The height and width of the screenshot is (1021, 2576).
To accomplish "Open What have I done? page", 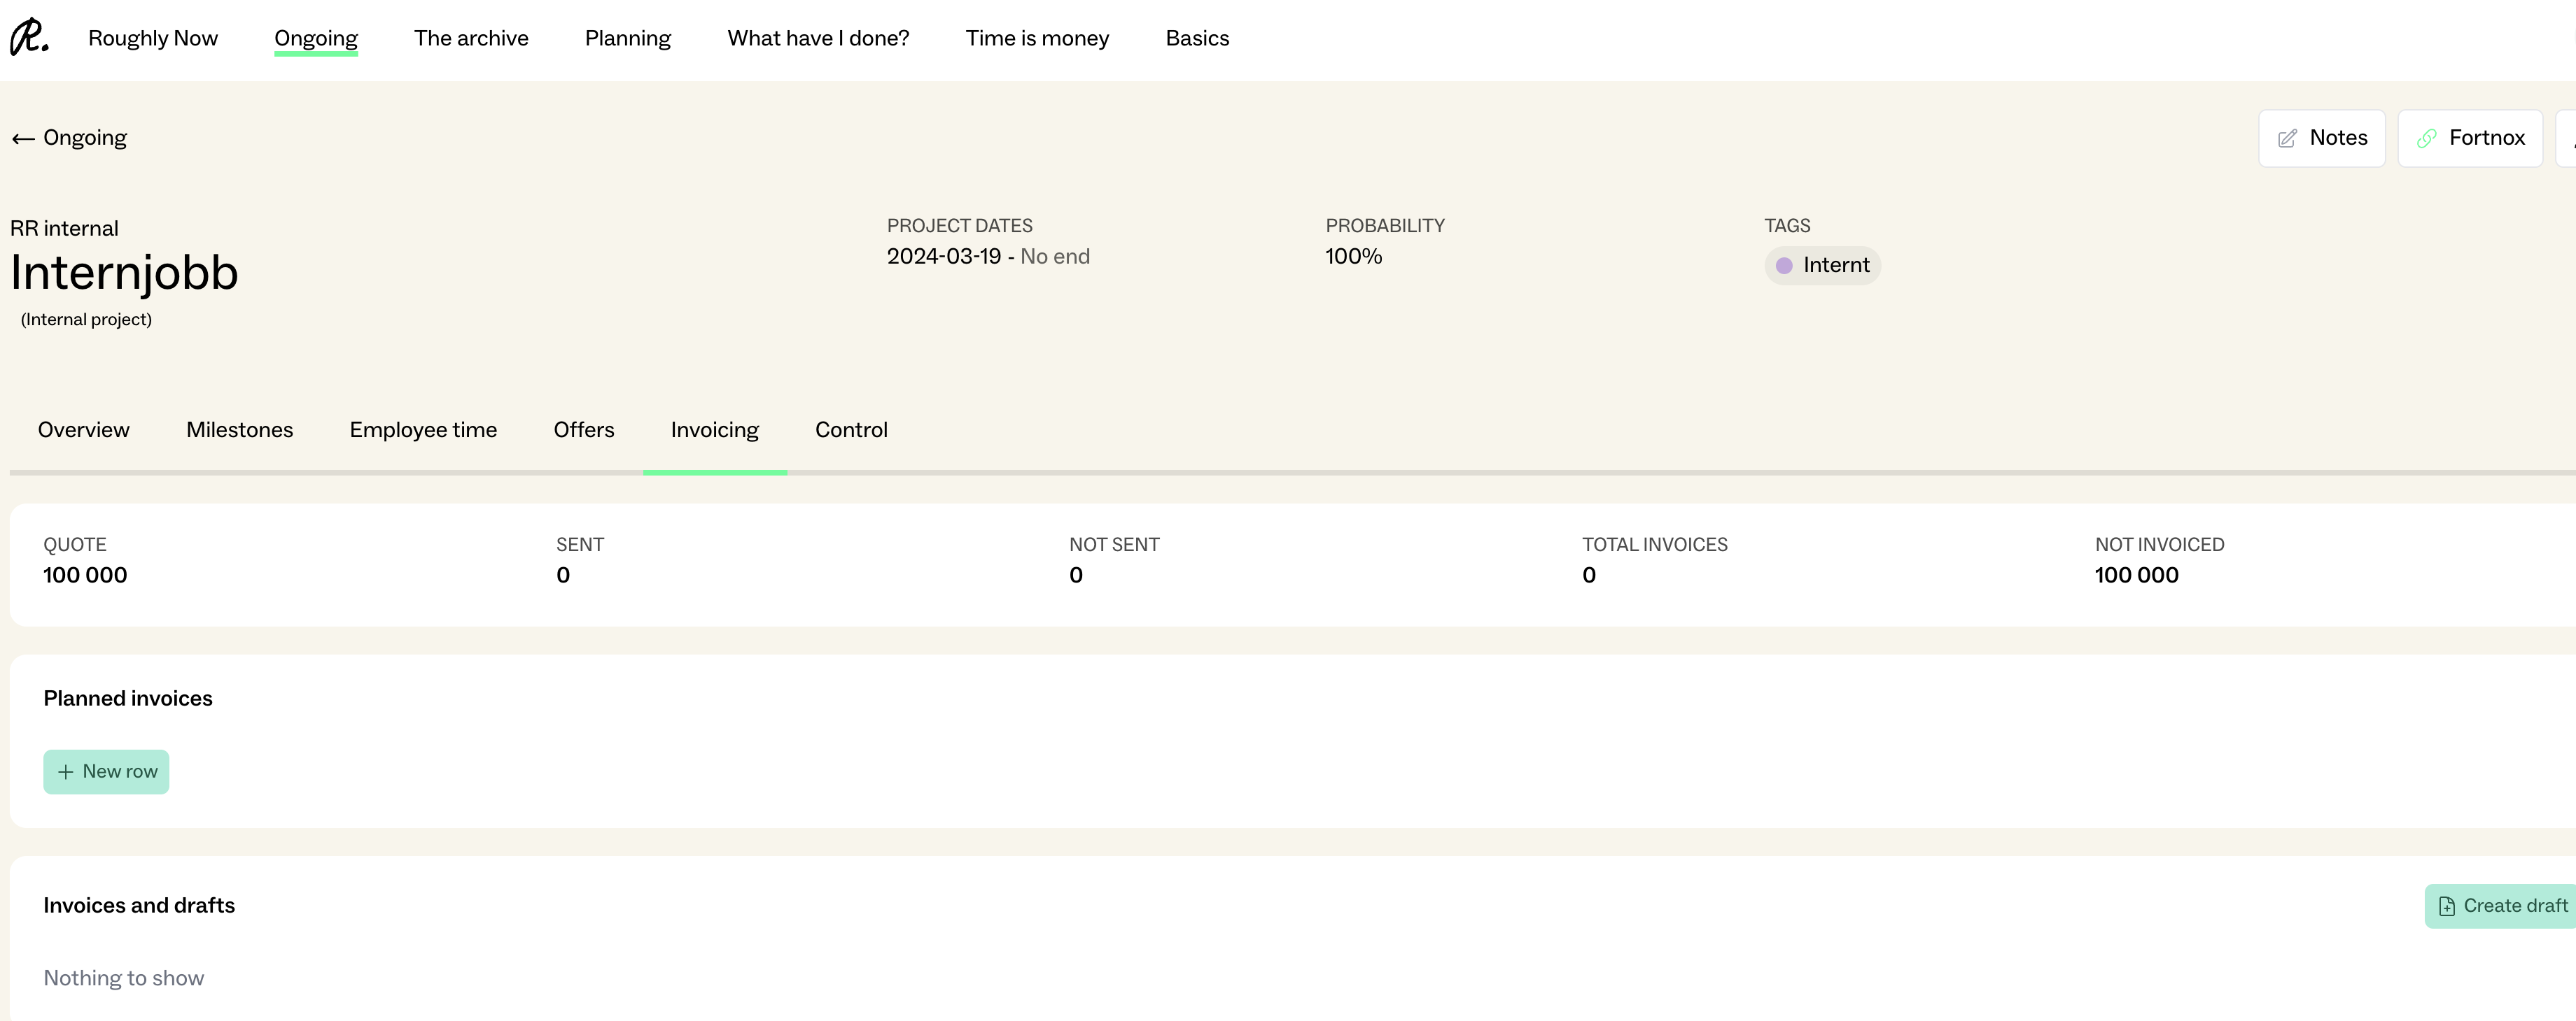I will (818, 38).
